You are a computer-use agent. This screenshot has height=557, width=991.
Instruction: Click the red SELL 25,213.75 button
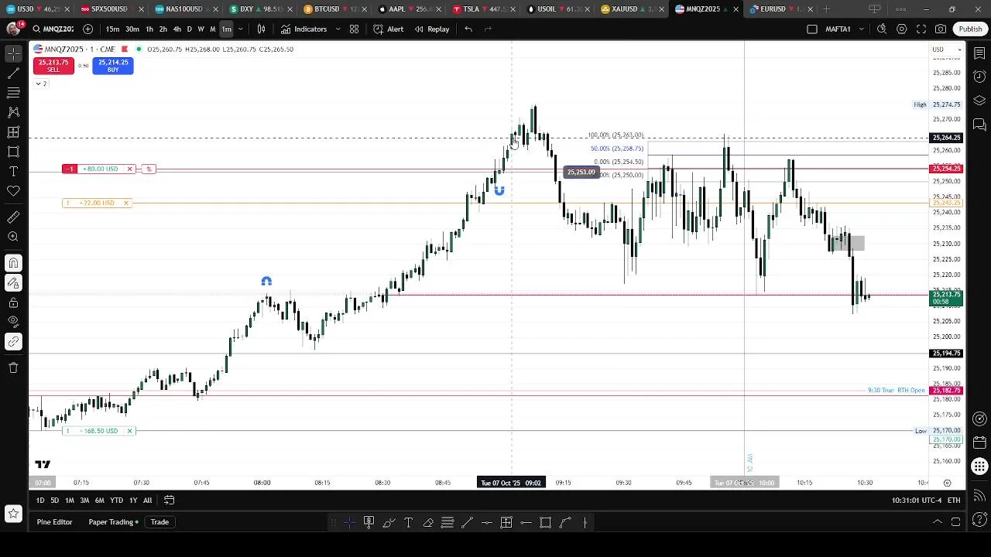pos(53,66)
